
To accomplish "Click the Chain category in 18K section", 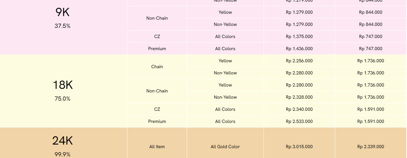I will pyautogui.click(x=157, y=67).
